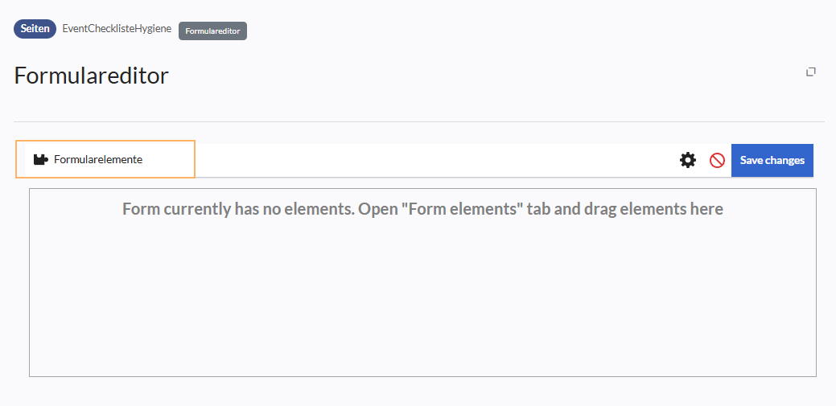The image size is (836, 406).
Task: Click the blank white toolbar space beside Formularelemente
Action: pos(434,160)
